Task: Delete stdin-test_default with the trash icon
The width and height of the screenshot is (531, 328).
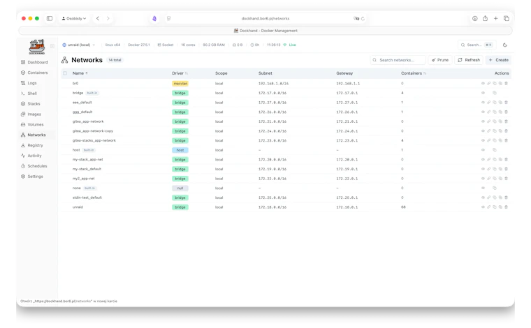Action: (507, 197)
